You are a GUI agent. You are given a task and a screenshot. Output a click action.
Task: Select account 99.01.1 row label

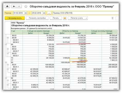(16, 83)
